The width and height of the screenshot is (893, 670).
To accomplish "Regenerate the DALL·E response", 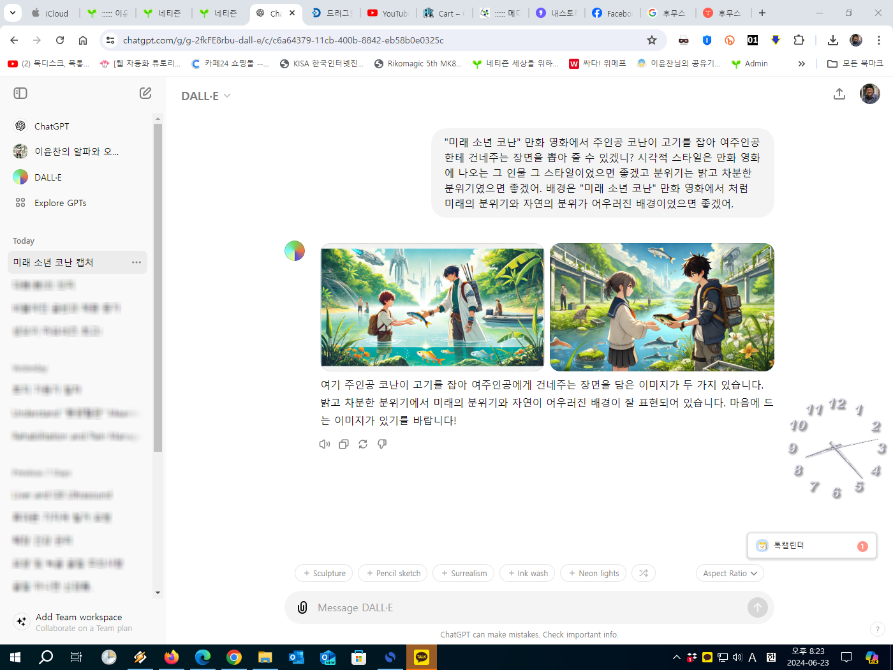I will tap(363, 444).
